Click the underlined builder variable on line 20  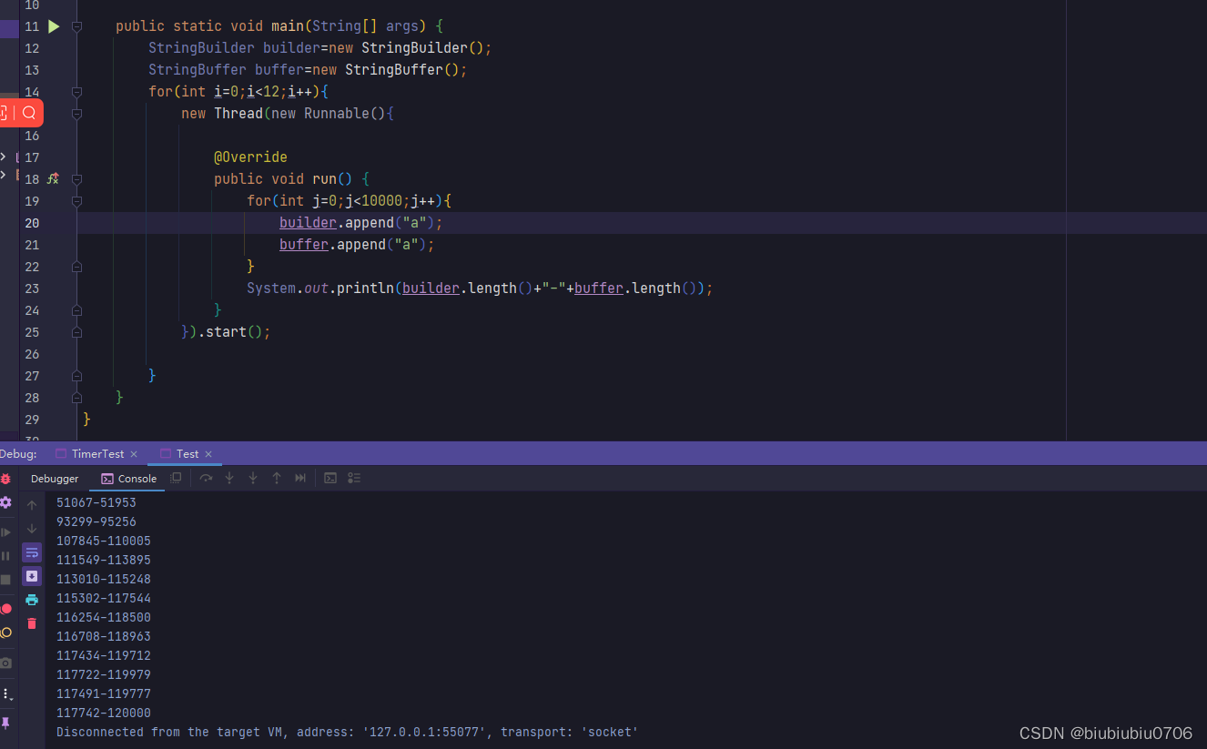tap(308, 222)
